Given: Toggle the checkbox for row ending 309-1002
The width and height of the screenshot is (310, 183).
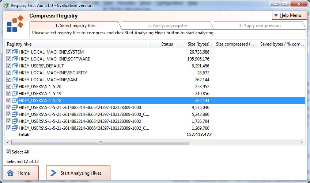Looking at the screenshot, I should [8, 121].
